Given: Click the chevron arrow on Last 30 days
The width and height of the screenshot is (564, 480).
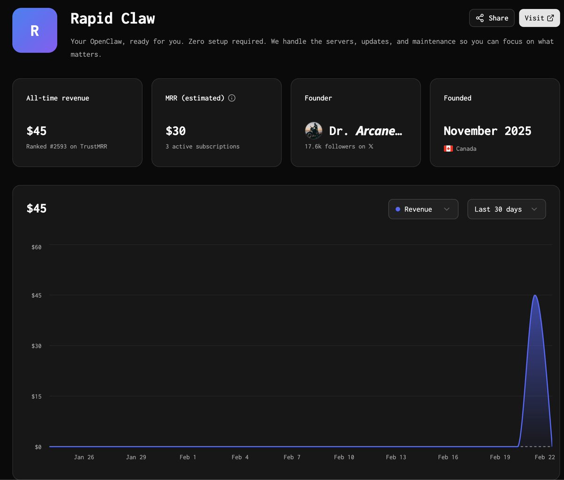Looking at the screenshot, I should pos(534,209).
